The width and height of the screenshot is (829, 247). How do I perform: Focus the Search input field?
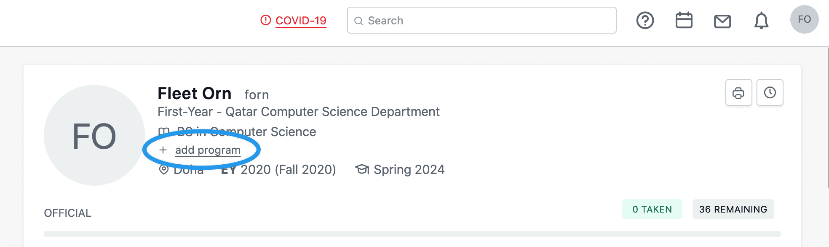point(481,20)
